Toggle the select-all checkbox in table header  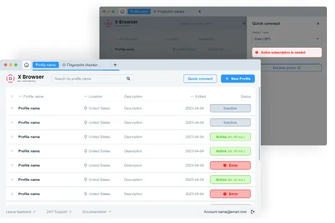pos(12,97)
